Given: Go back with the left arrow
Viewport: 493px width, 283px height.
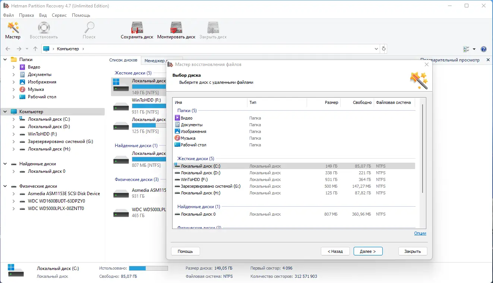Looking at the screenshot, I should pos(8,49).
